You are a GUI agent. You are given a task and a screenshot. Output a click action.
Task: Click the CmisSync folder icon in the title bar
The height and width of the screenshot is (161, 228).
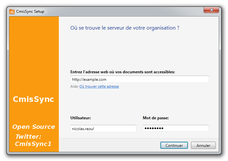click(12, 11)
